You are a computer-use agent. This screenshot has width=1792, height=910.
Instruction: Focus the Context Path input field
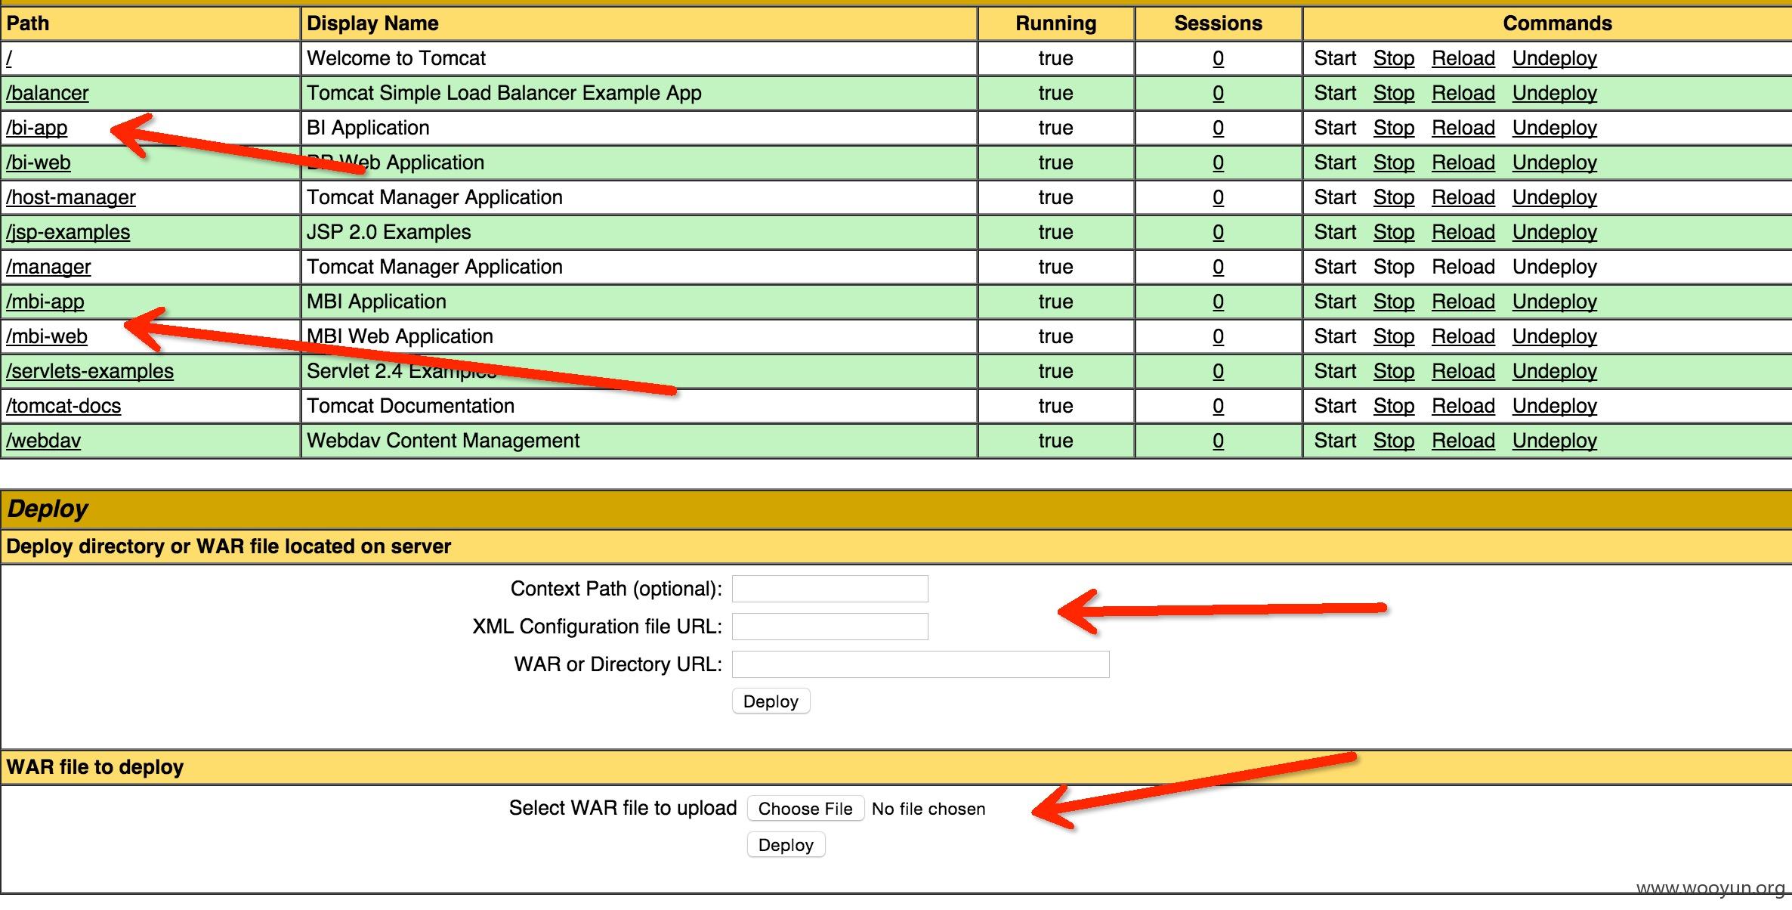tap(830, 589)
